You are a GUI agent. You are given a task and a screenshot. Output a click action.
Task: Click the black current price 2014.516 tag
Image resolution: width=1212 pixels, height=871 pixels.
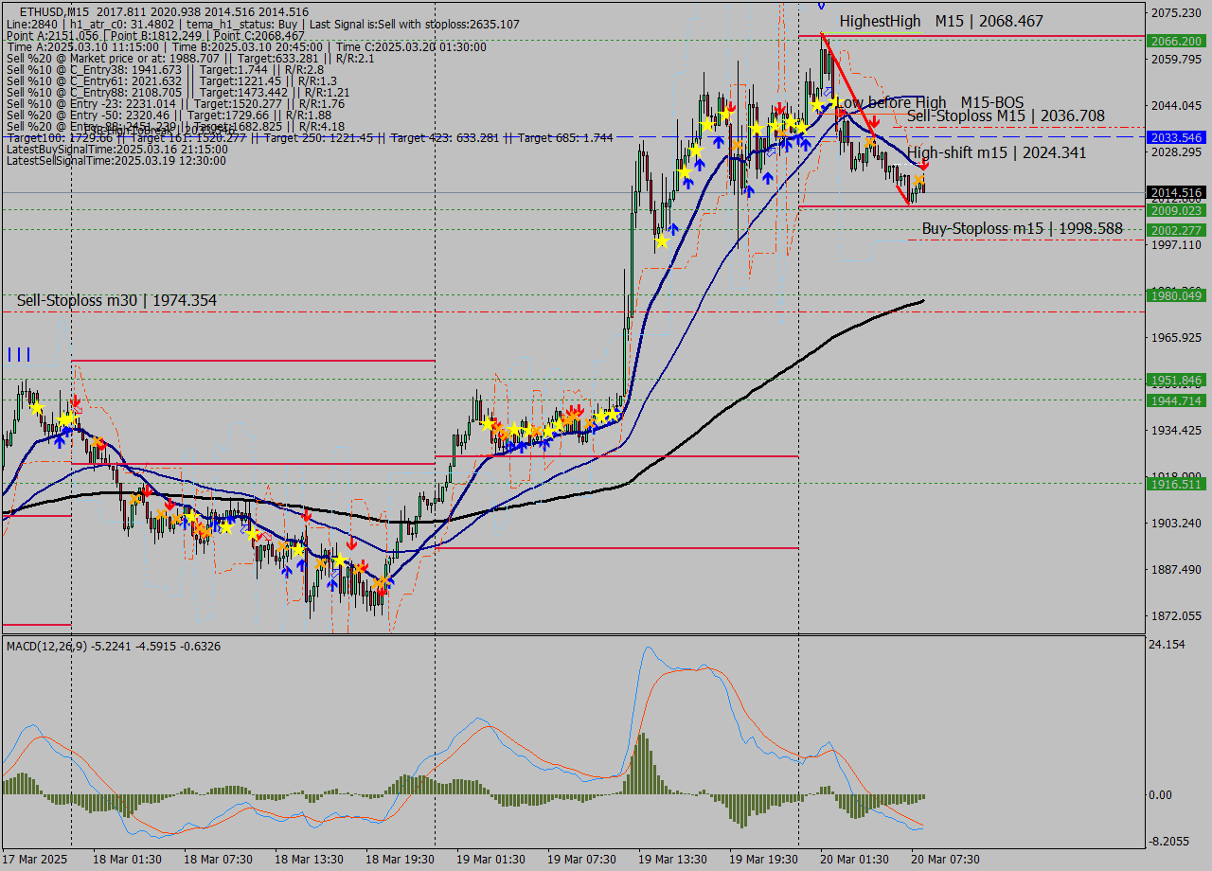coord(1175,192)
